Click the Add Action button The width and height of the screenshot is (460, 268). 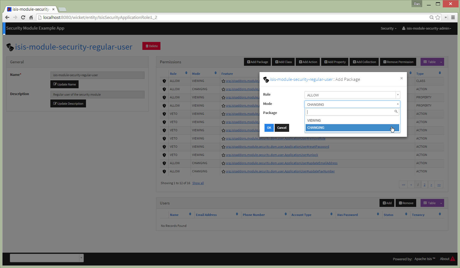[308, 62]
